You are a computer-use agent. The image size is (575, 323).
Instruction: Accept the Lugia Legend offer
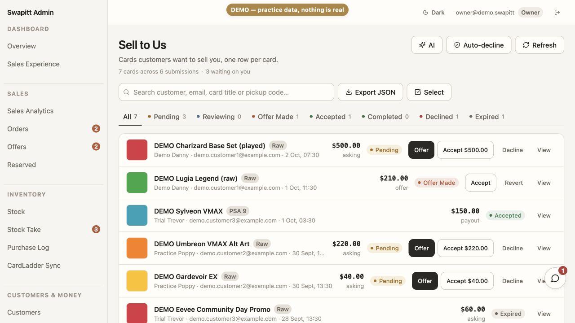[481, 183]
